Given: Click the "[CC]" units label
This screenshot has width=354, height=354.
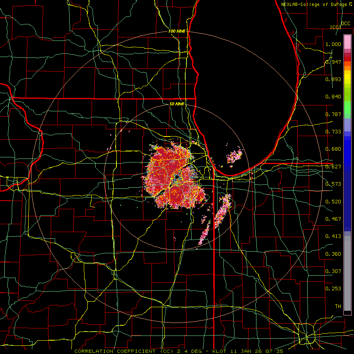Looking at the screenshot, I should pyautogui.click(x=336, y=27).
